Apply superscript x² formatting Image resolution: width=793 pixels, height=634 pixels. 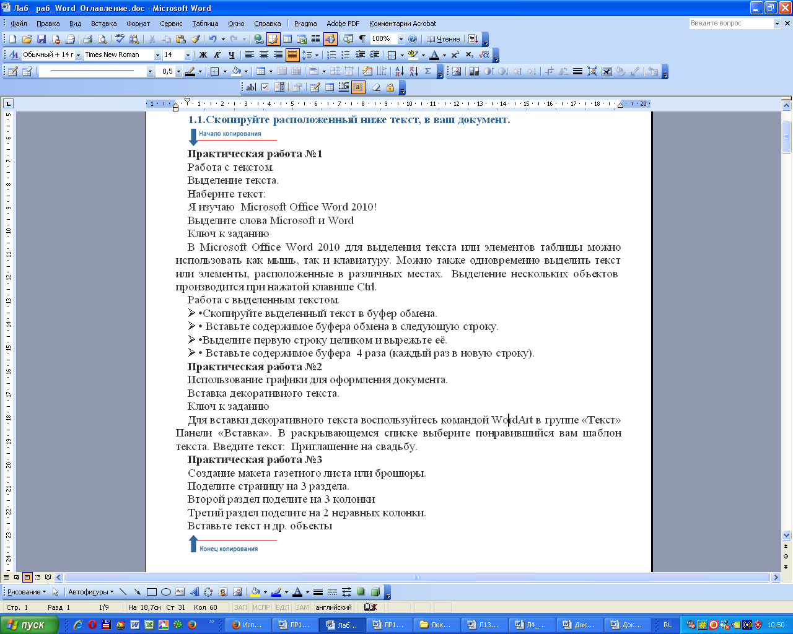pyautogui.click(x=455, y=55)
